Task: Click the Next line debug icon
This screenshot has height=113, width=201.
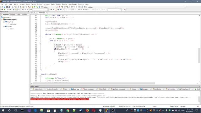Action: 65,7
